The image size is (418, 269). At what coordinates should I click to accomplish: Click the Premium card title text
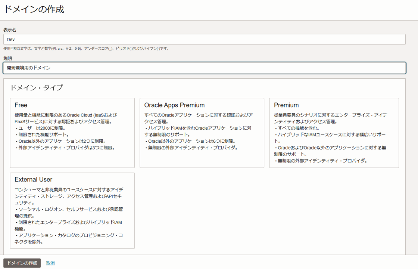point(286,105)
